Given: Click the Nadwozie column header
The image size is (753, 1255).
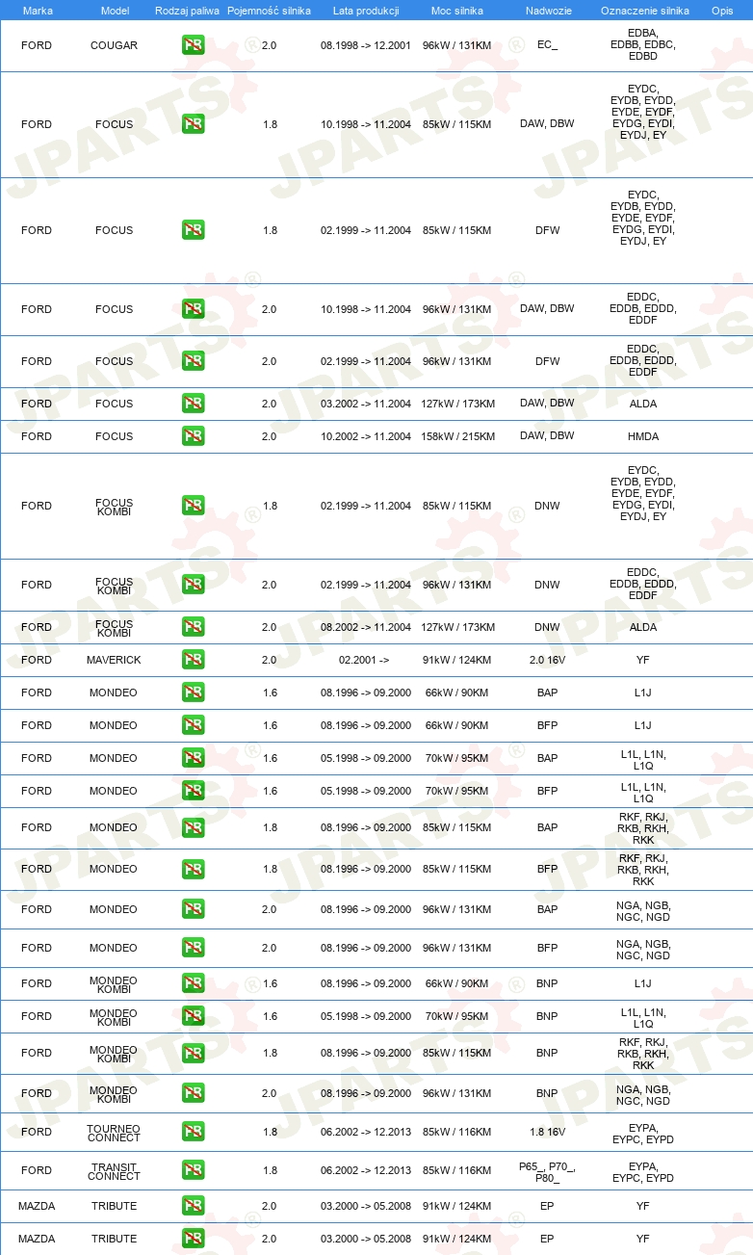Looking at the screenshot, I should (547, 11).
